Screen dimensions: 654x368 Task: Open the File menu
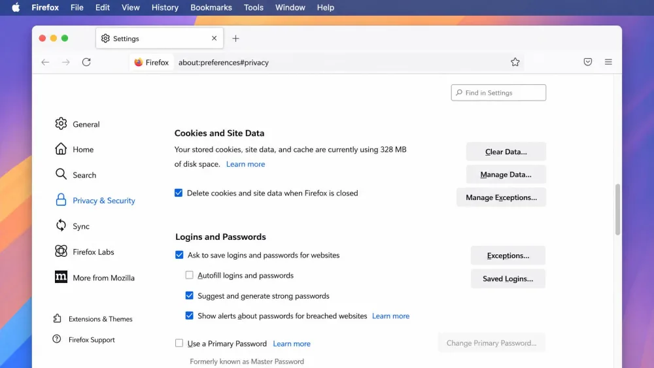click(77, 7)
